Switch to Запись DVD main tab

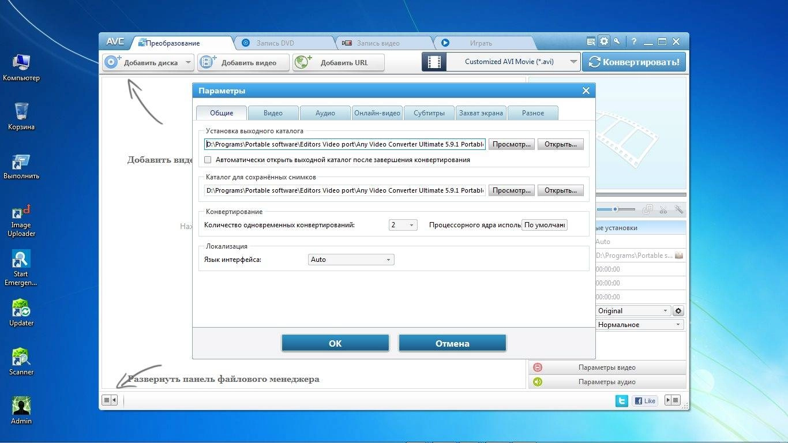[283, 43]
